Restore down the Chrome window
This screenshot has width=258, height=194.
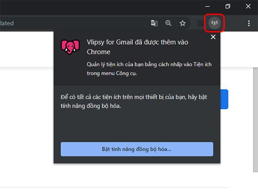228,7
